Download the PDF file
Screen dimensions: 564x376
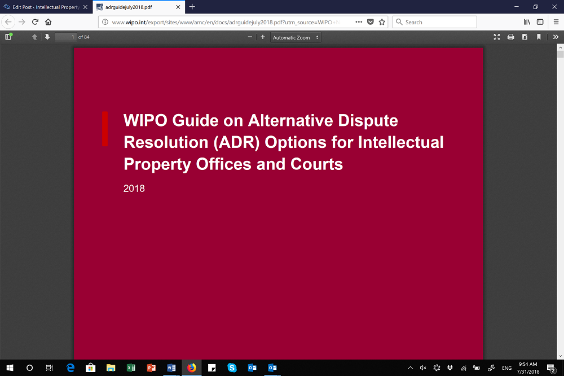coord(525,37)
